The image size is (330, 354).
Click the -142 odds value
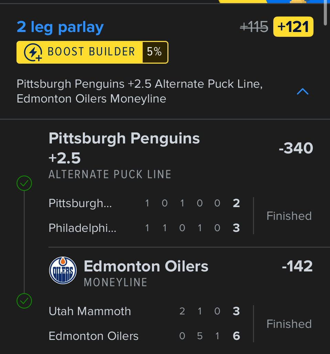297,266
